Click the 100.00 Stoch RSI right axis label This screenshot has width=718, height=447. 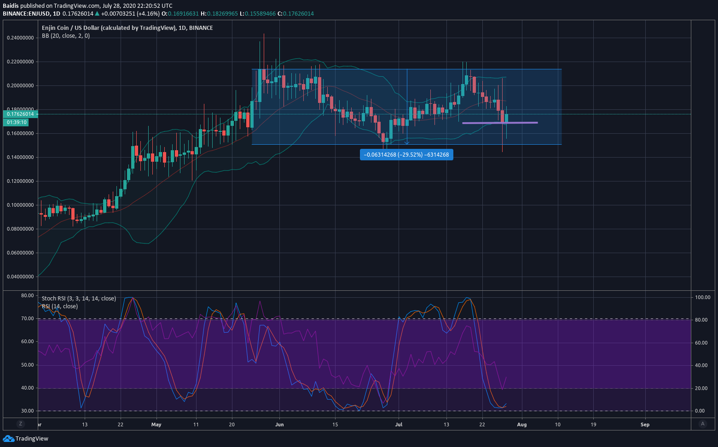[x=703, y=297]
